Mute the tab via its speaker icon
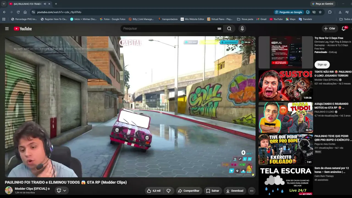Screen dimensions: 352x198 (x=45, y=4)
